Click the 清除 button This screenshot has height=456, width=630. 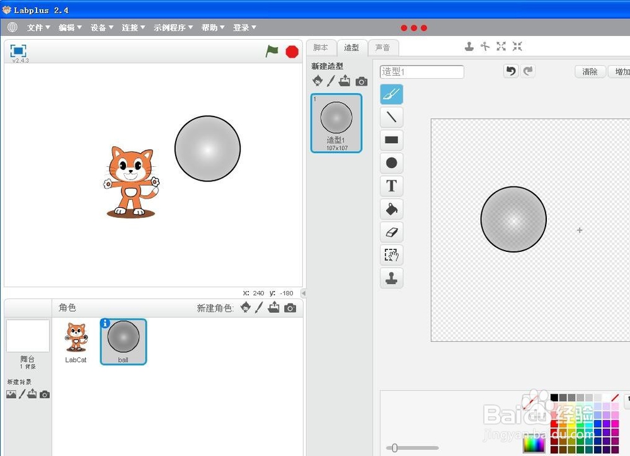click(x=590, y=72)
